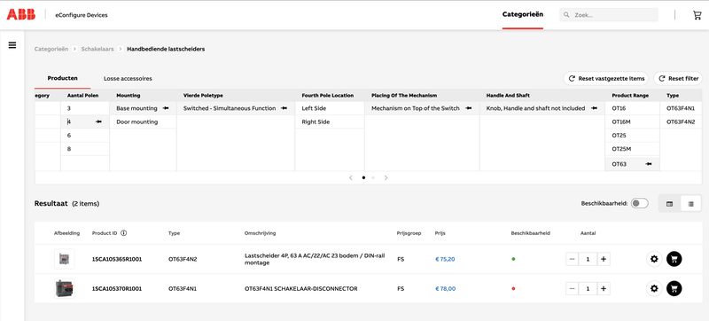The image size is (709, 321).
Task: Open configuration gear for OT63F4N2
Action: tap(654, 259)
